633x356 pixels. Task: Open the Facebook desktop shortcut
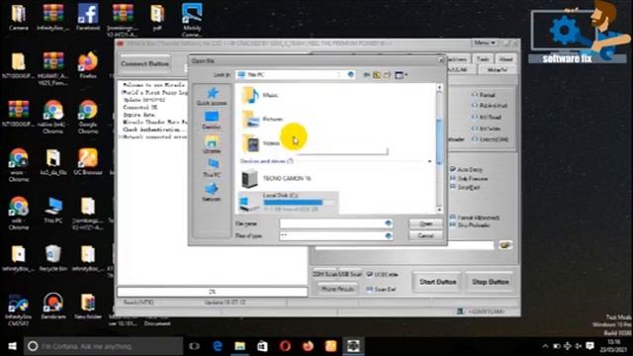coord(88,18)
